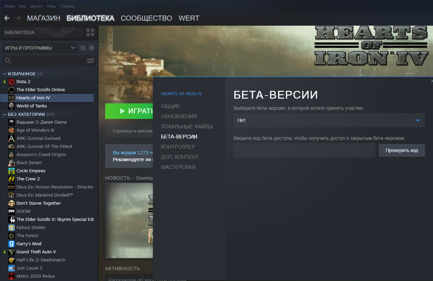This screenshot has width=433, height=281.
Task: Click Assassin's Creed Origins icon
Action: pos(11,155)
